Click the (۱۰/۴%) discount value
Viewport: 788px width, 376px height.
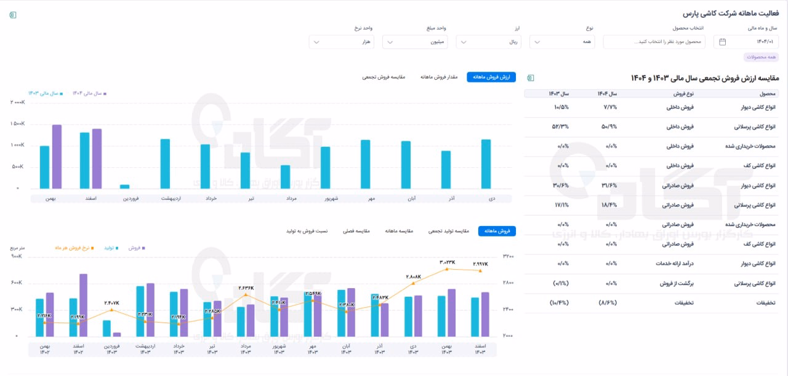(x=559, y=303)
